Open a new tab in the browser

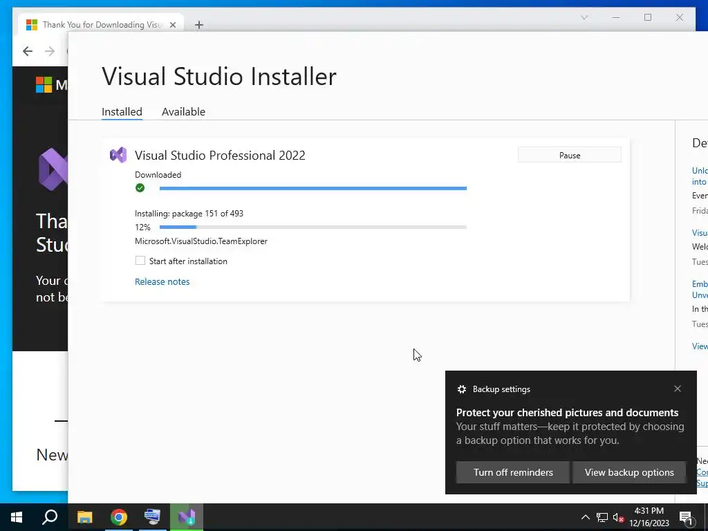pos(198,25)
